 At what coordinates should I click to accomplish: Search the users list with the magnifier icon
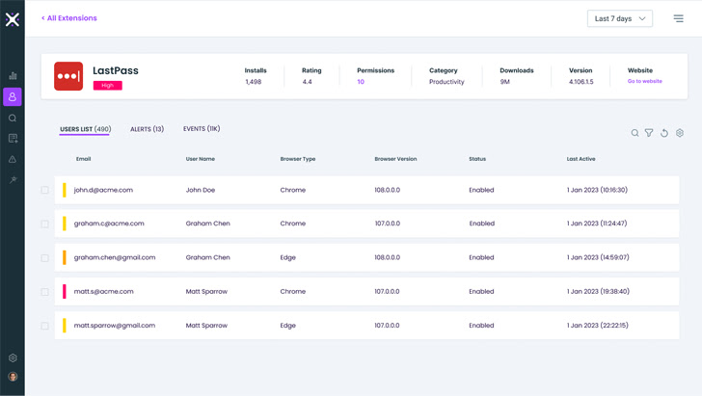pos(634,133)
